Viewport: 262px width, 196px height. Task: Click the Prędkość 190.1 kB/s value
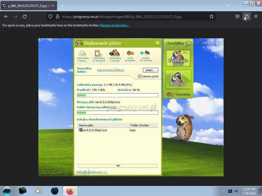(x=99, y=90)
